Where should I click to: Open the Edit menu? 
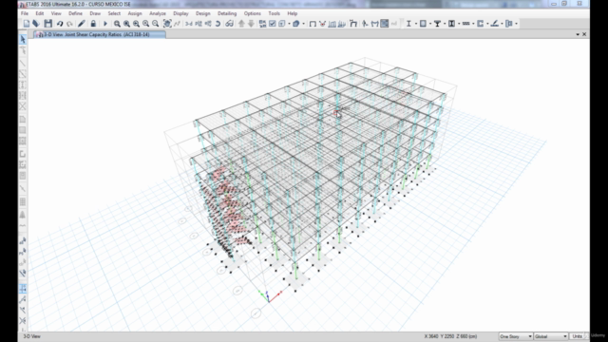(40, 13)
